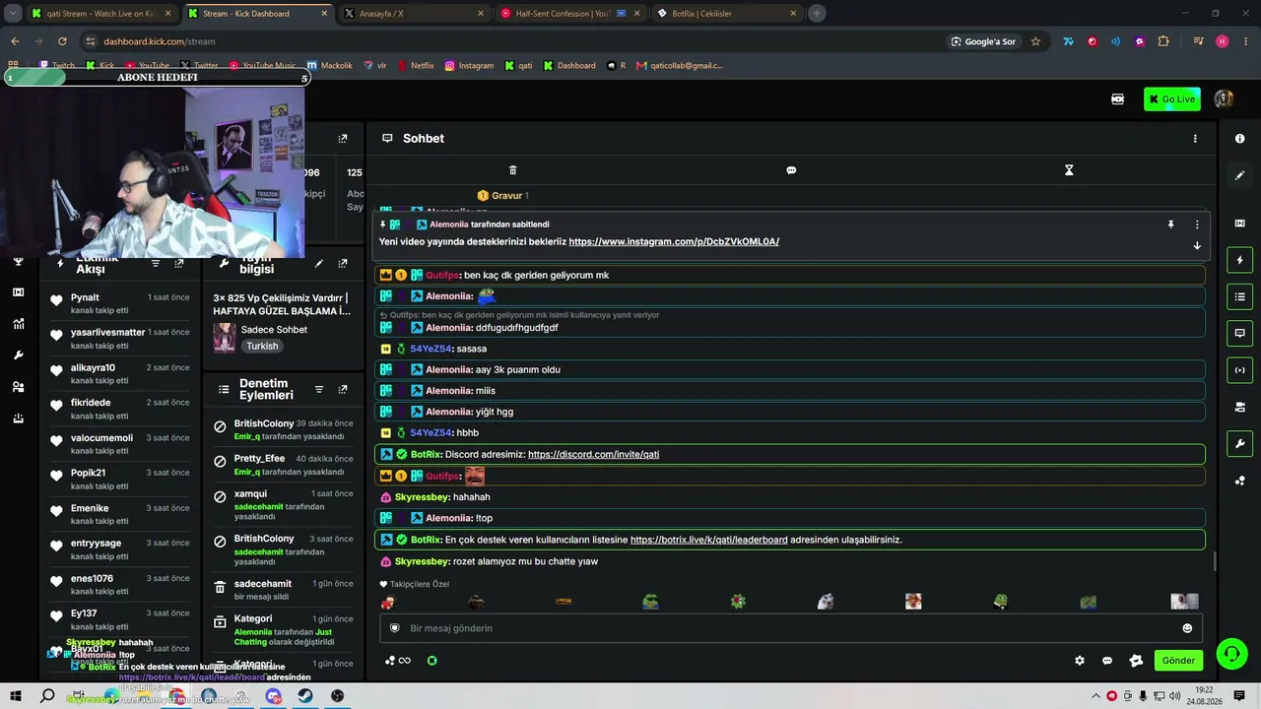
Task: Click the channel points infinity icon
Action: (x=398, y=661)
